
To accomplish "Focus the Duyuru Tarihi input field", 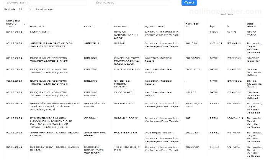I will 45,2.
